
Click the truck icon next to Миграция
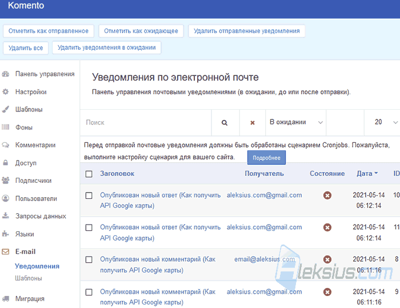(6, 298)
